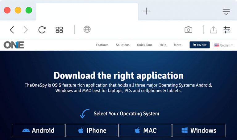Click the red close window button
The image size is (237, 140).
pyautogui.click(x=7, y=10)
